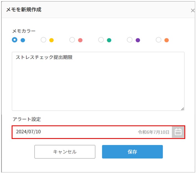Select the blue memo color radio button
This screenshot has height=173, width=196.
tap(15, 40)
